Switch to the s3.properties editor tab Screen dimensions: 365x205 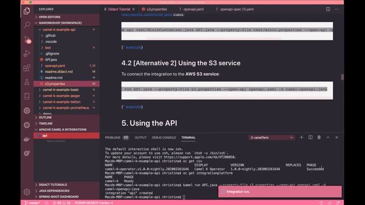click(157, 9)
